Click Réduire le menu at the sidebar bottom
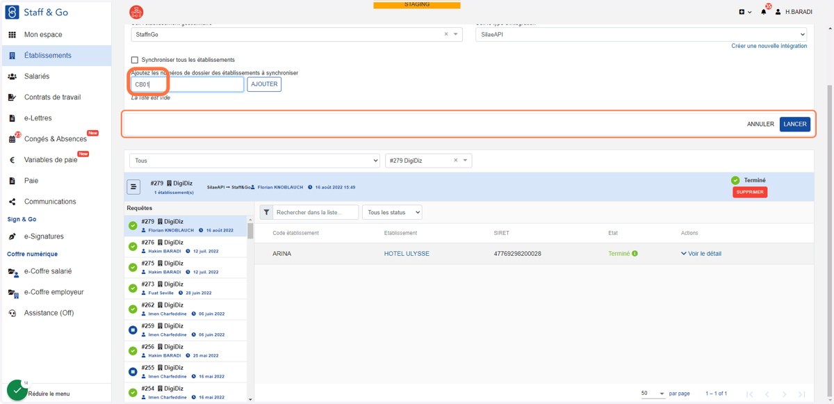The width and height of the screenshot is (834, 404). [49, 394]
